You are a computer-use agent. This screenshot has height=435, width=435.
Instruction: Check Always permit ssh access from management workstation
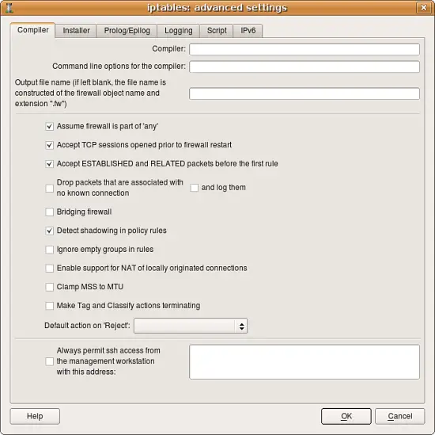click(x=49, y=361)
